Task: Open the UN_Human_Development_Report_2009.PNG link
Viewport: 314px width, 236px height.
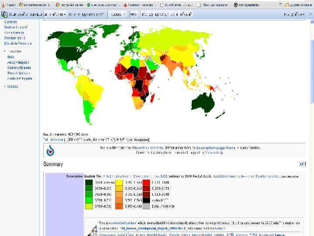Action: (152, 229)
